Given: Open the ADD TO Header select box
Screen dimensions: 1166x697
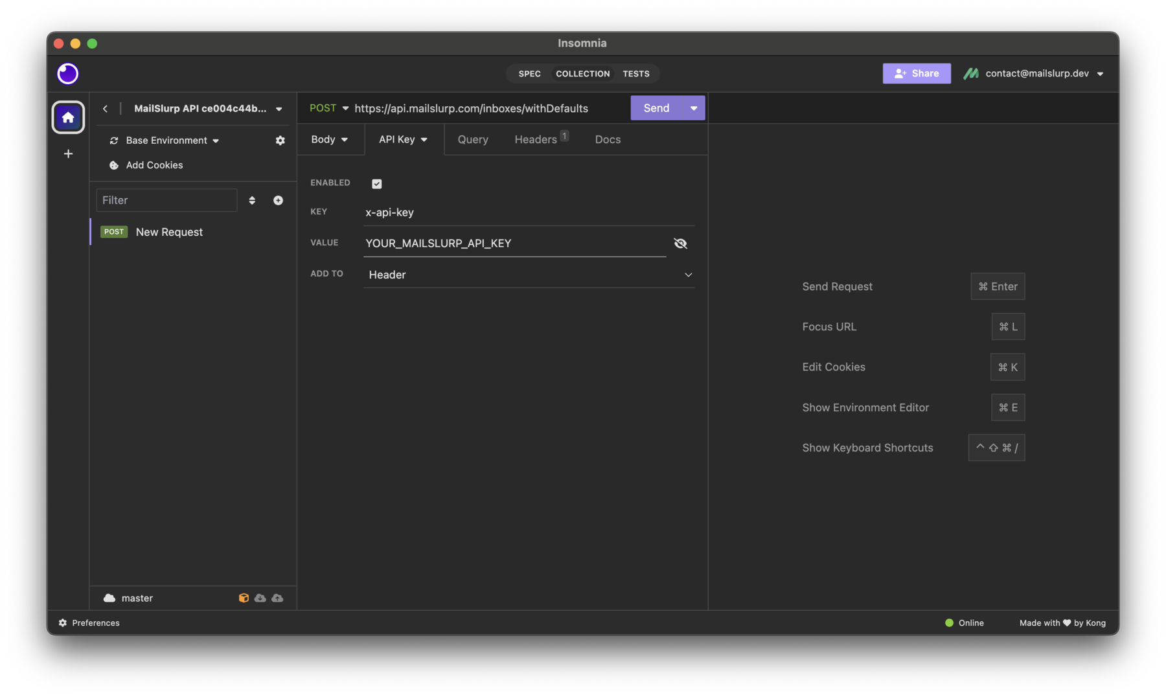Looking at the screenshot, I should pos(529,275).
